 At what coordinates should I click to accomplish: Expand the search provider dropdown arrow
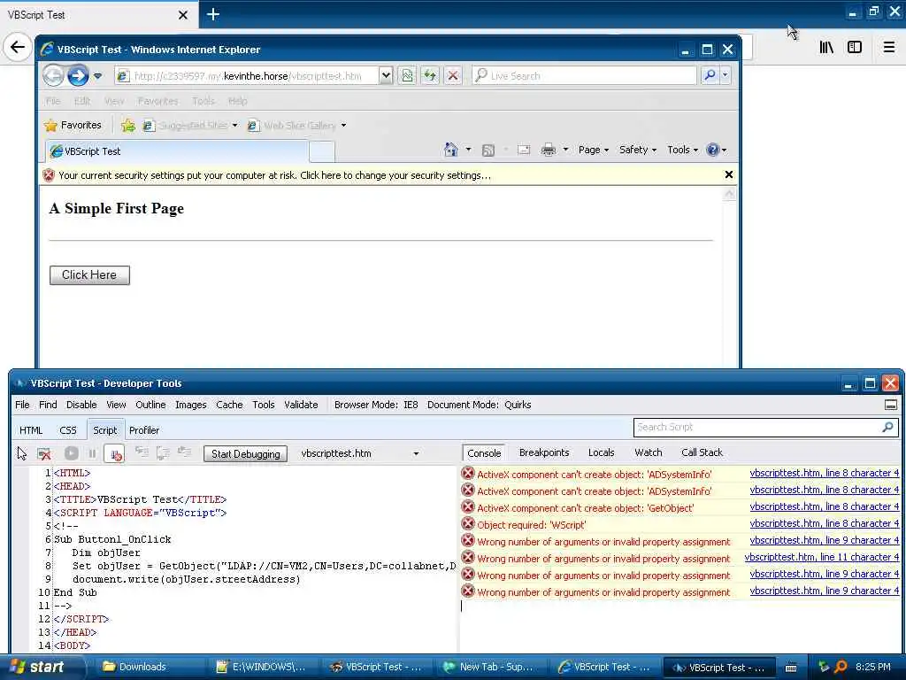(x=725, y=75)
